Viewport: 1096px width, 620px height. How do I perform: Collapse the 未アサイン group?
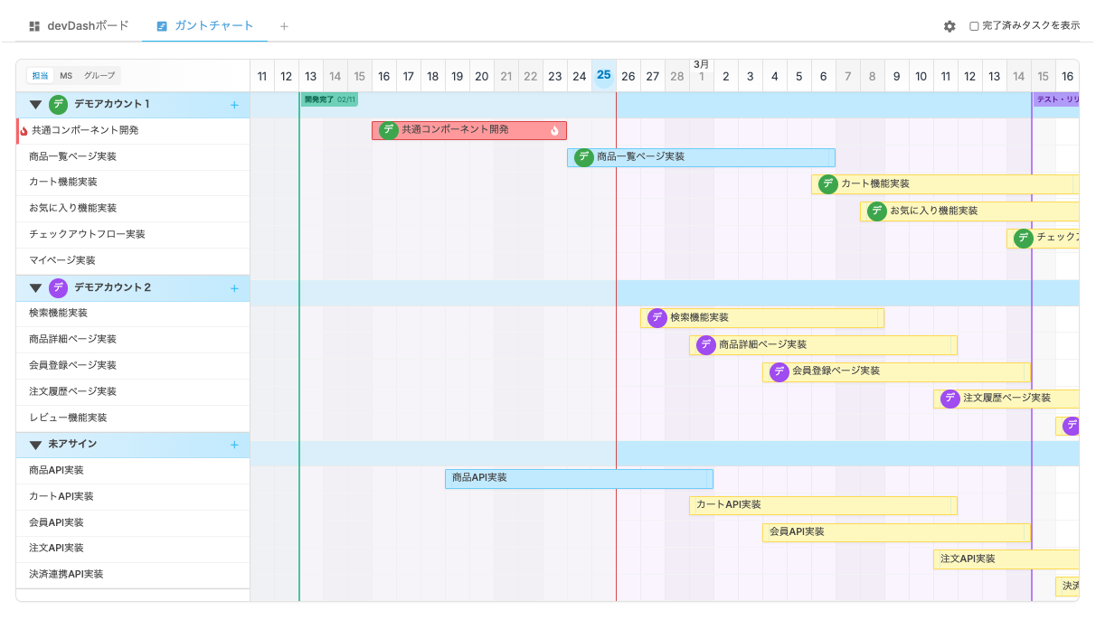[x=35, y=445]
